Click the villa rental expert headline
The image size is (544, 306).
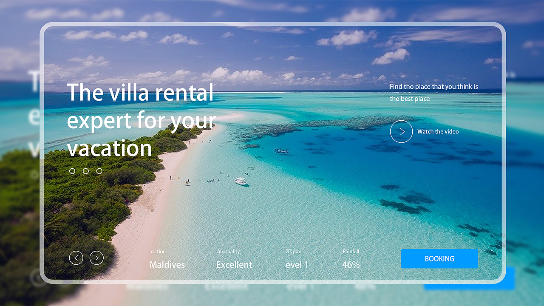142,120
